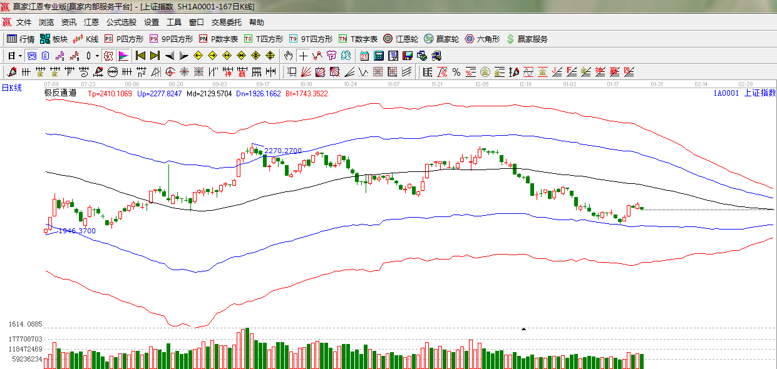
Task: Click the percent % drawing tool
Action: 456,72
